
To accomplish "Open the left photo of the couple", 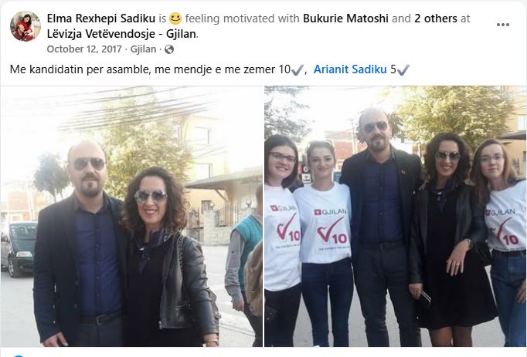I will (x=131, y=217).
